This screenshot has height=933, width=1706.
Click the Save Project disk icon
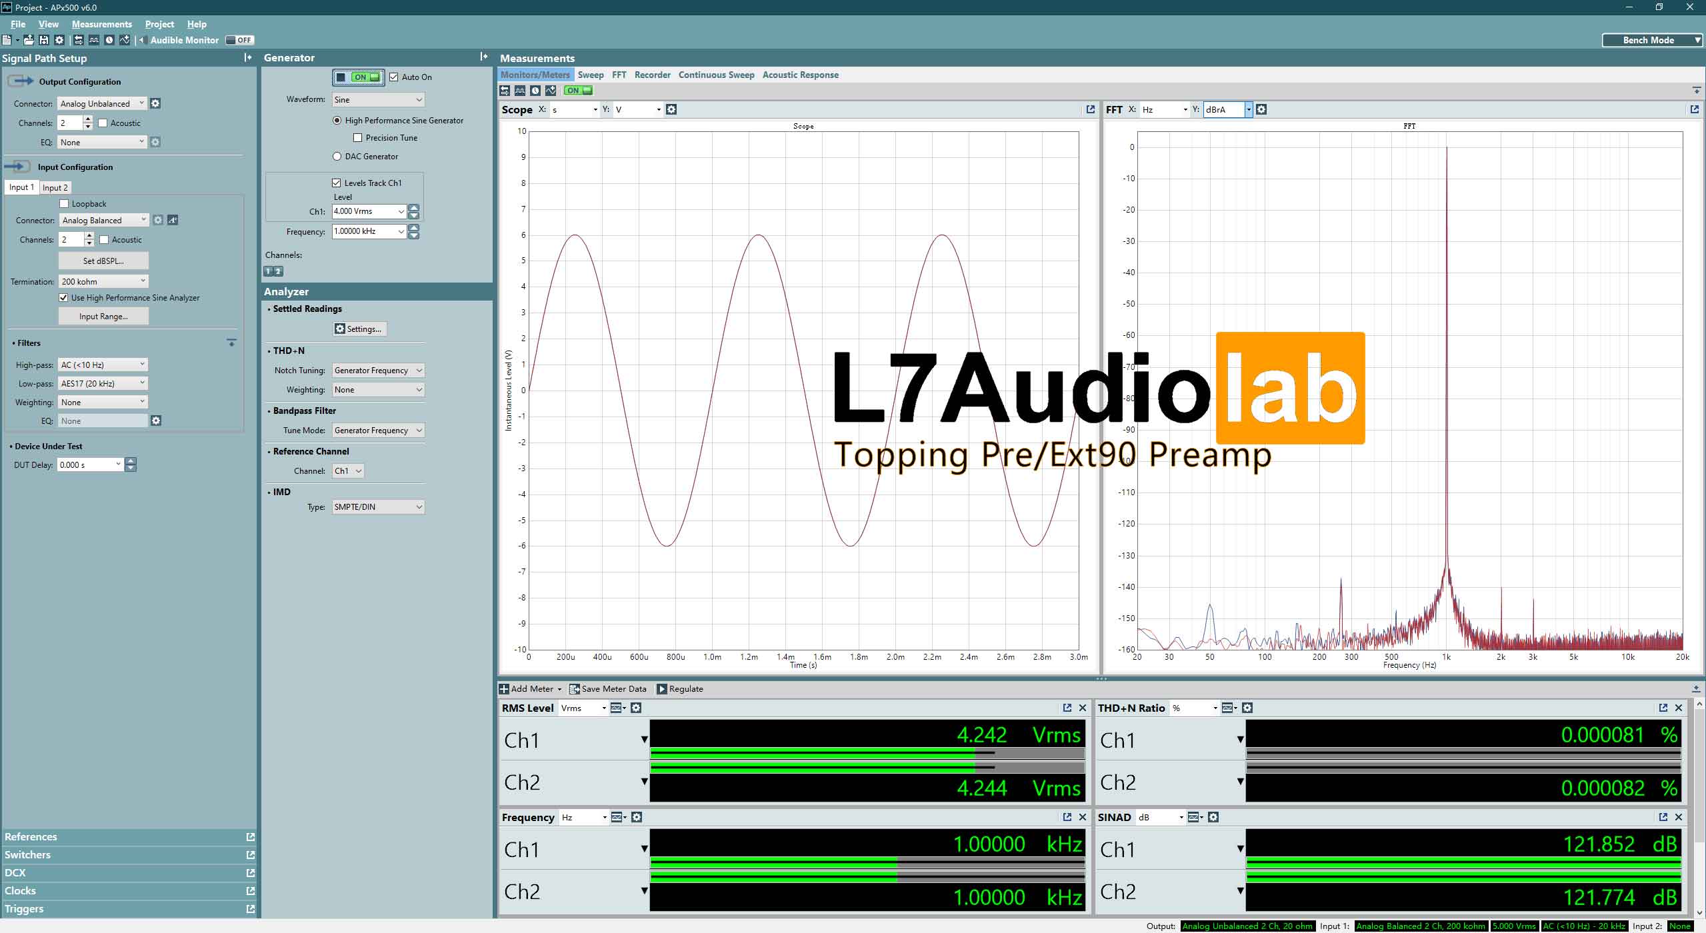click(x=44, y=40)
